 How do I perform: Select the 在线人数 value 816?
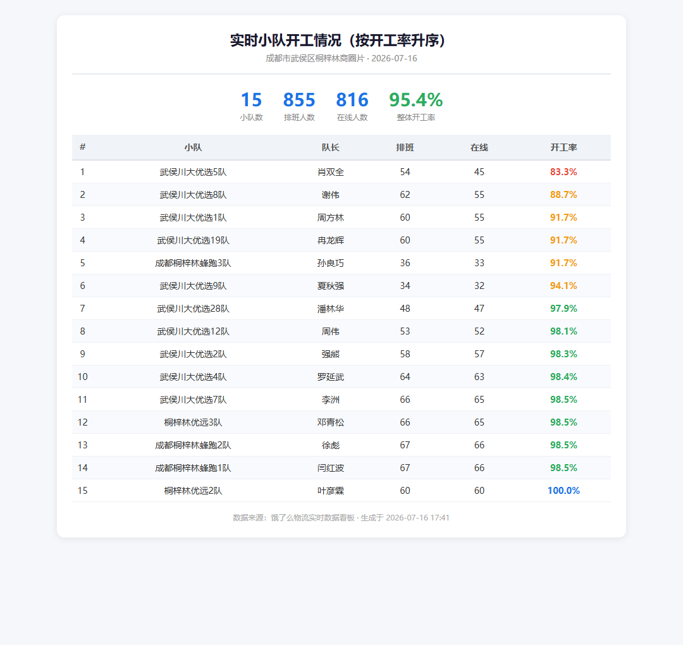coord(352,100)
